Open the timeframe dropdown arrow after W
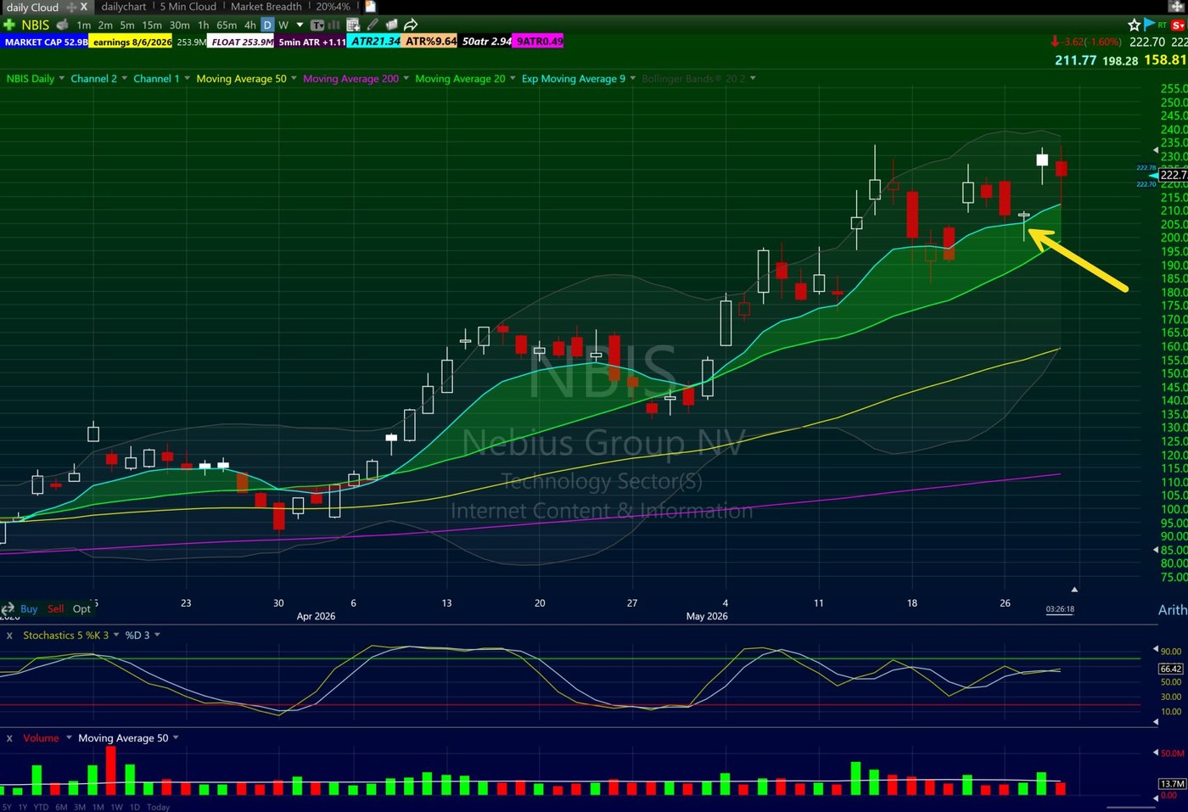This screenshot has width=1188, height=812. pos(300,25)
